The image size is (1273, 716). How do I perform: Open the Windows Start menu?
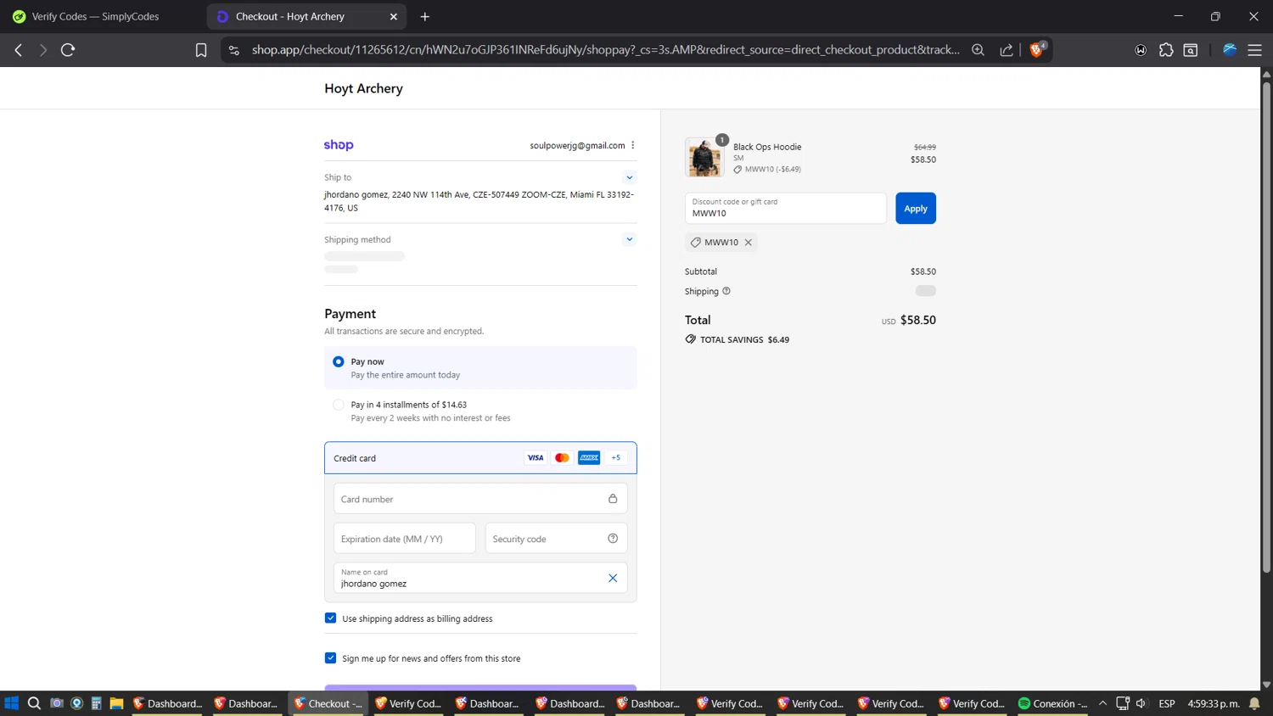(11, 703)
